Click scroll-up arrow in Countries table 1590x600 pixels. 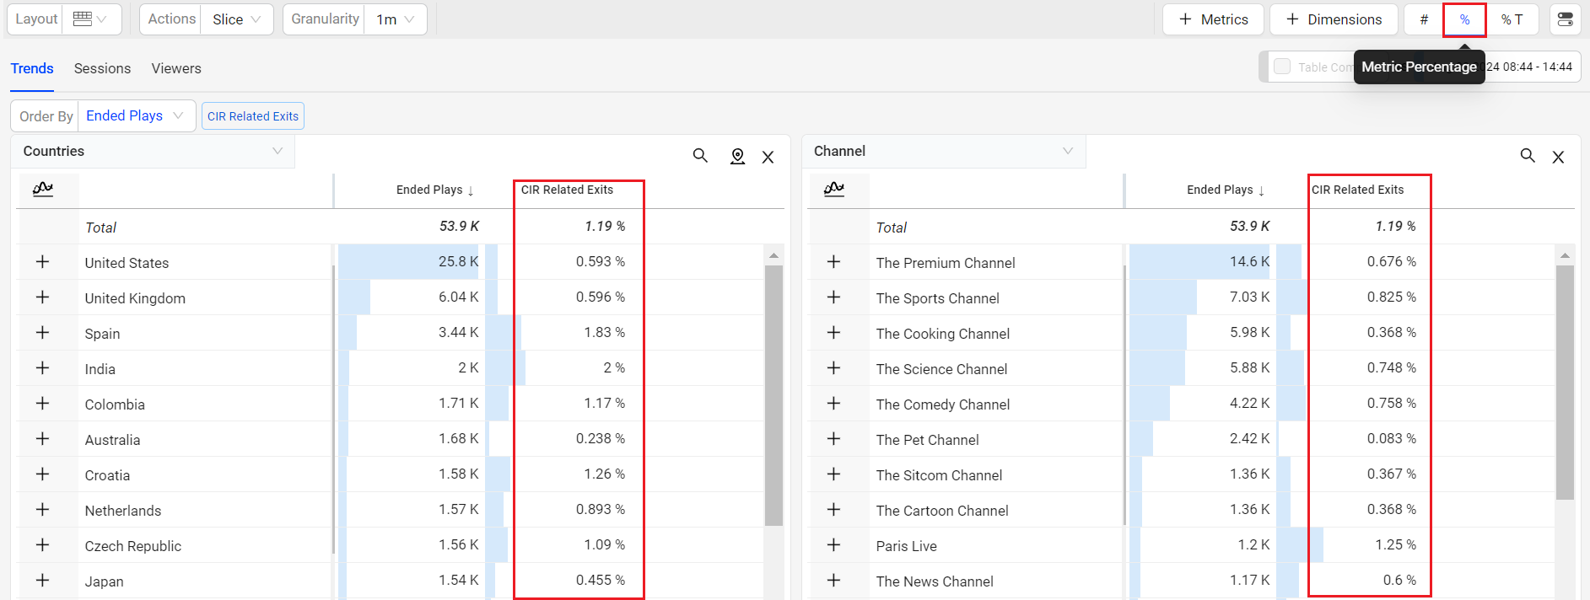tap(773, 255)
